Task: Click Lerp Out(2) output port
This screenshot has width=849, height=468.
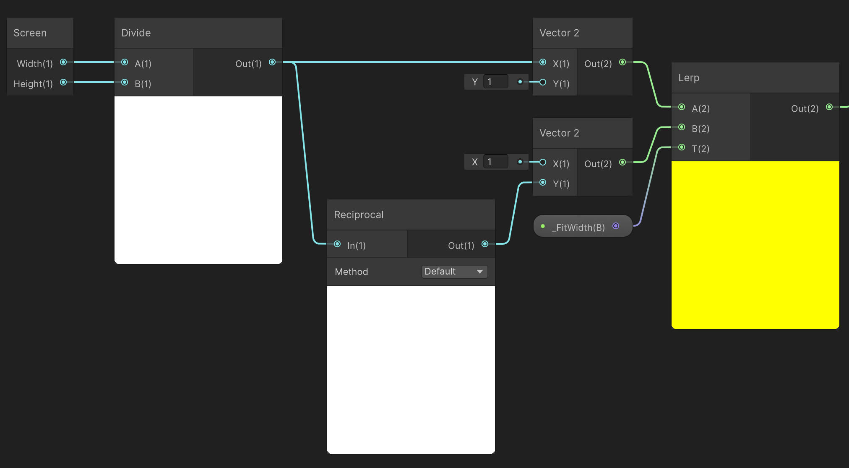Action: click(829, 107)
